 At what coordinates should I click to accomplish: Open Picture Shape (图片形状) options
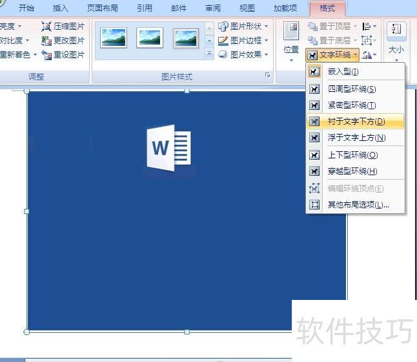click(243, 26)
